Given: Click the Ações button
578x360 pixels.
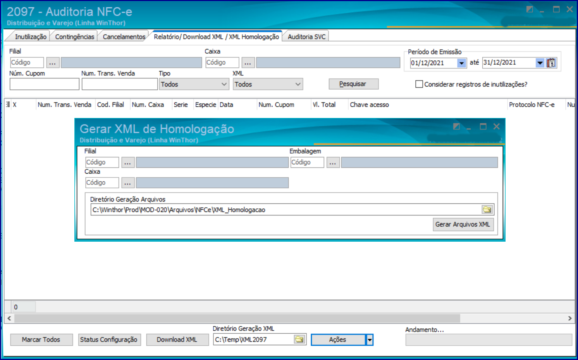Looking at the screenshot, I should pos(338,340).
